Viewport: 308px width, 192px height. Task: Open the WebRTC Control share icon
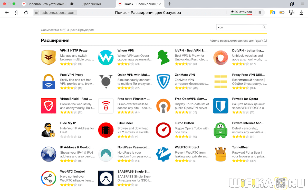[x=49, y=178]
